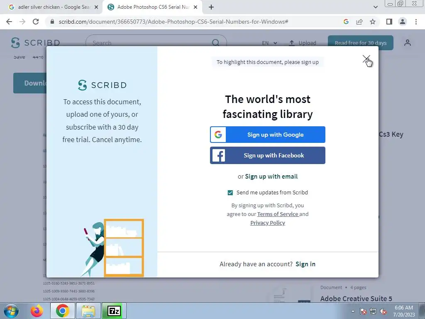The height and width of the screenshot is (319, 425).
Task: Sign up with Google
Action: pos(268,135)
